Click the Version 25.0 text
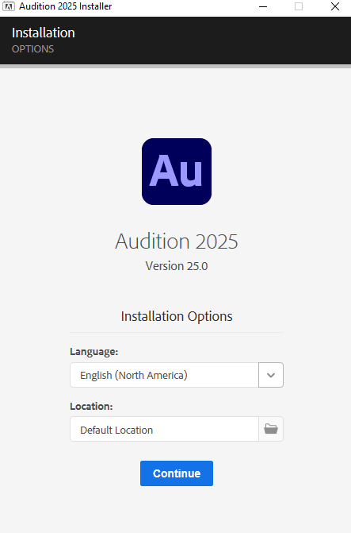The width and height of the screenshot is (351, 533). click(177, 266)
